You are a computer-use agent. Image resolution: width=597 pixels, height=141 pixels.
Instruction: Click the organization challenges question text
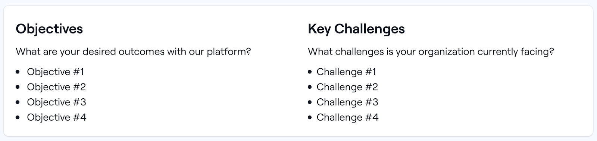[431, 51]
